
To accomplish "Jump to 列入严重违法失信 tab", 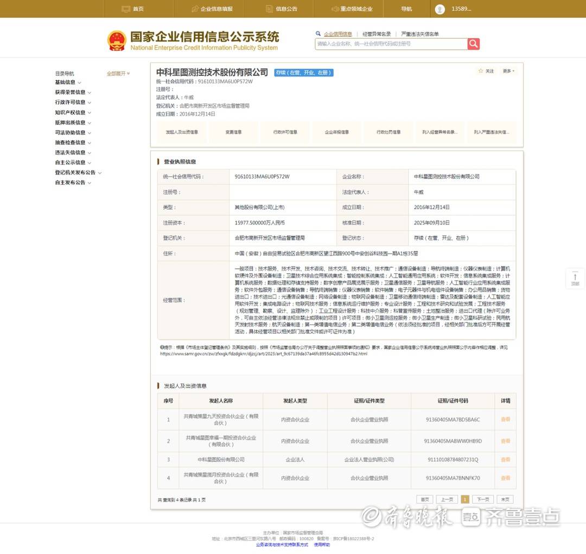I will (x=492, y=132).
